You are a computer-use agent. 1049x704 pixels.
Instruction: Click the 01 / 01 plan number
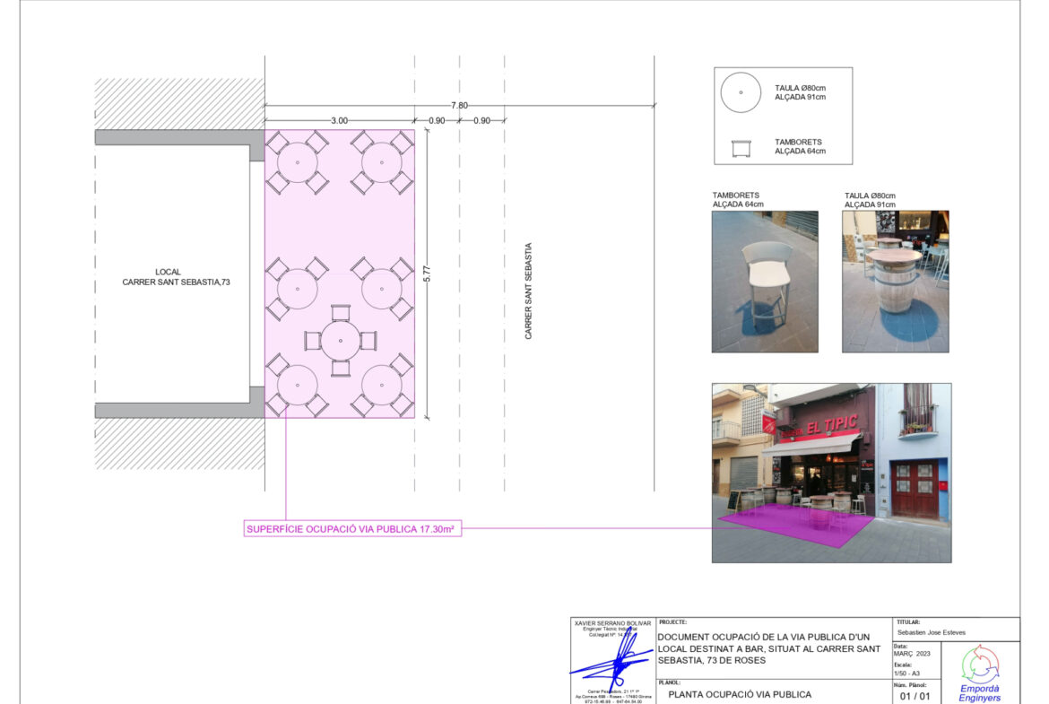915,695
